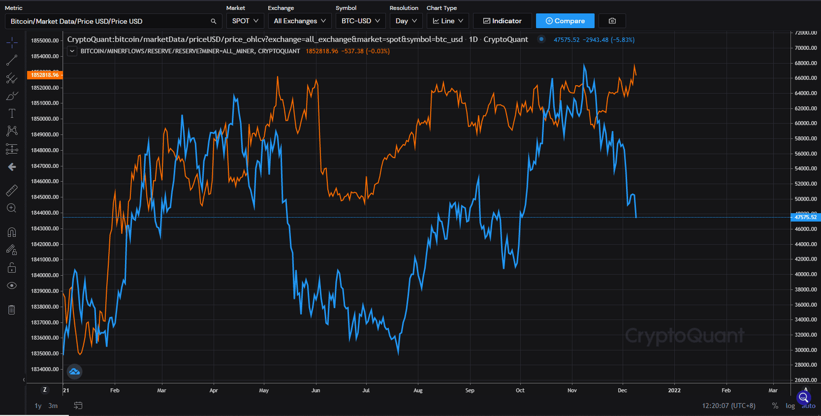Take a chart snapshot with camera icon
The width and height of the screenshot is (821, 416).
[612, 21]
